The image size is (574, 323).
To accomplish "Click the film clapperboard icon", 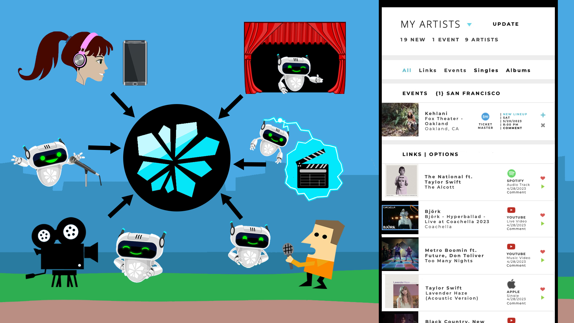I will click(313, 169).
